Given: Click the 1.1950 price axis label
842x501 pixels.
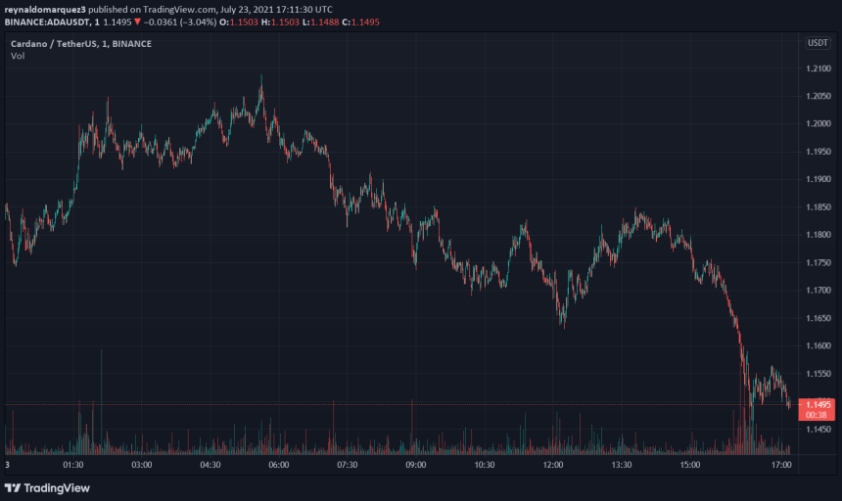Looking at the screenshot, I should pyautogui.click(x=819, y=152).
